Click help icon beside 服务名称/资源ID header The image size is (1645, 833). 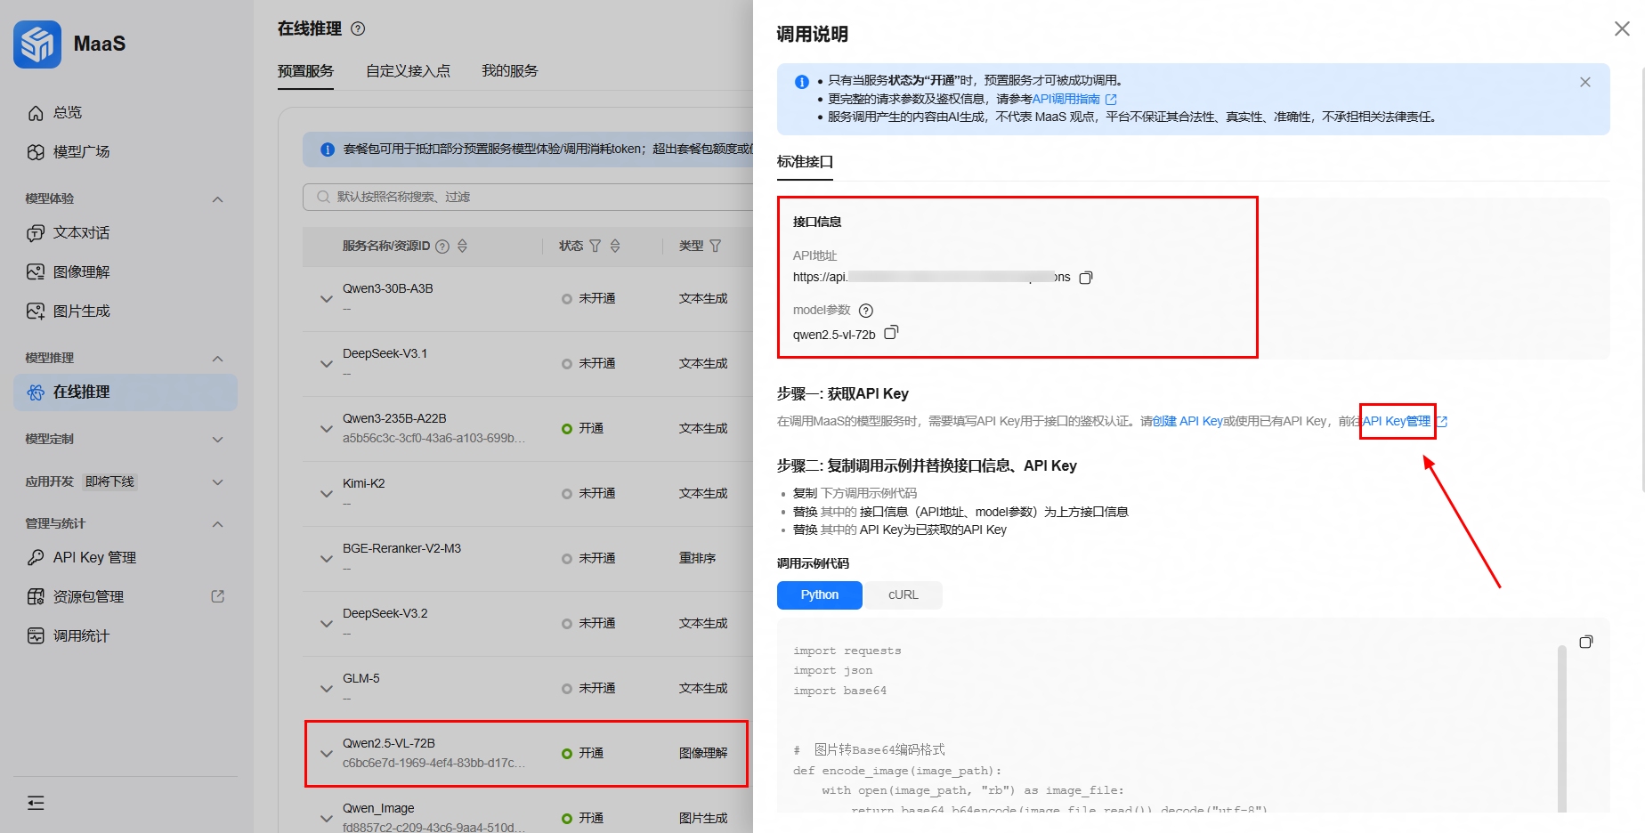pos(442,247)
